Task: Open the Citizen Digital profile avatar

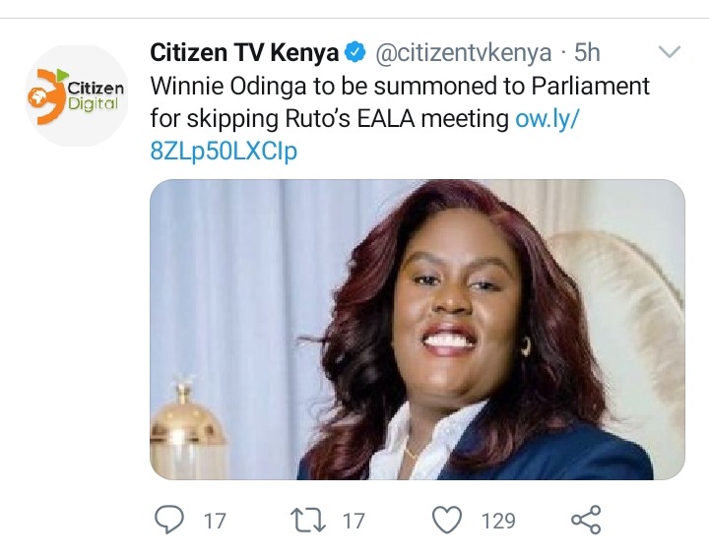Action: pos(77,95)
